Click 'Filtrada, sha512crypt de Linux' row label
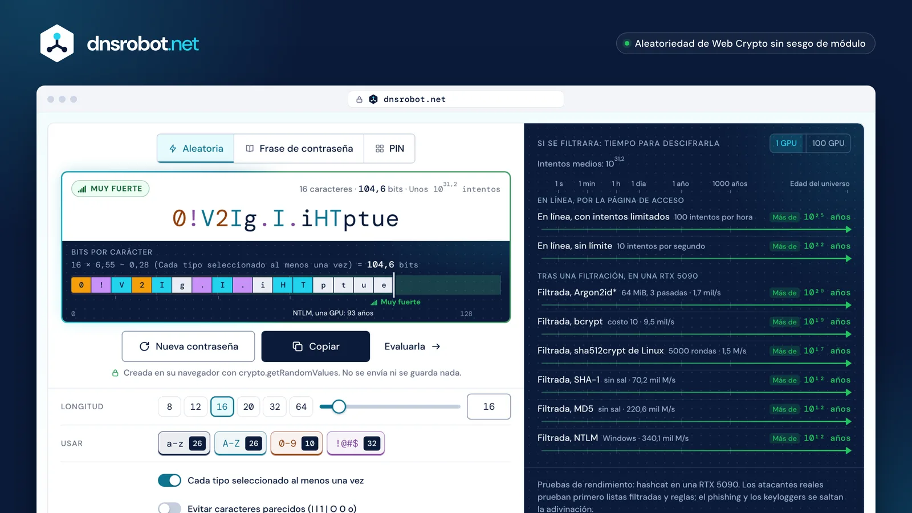The image size is (912, 513). pos(600,351)
